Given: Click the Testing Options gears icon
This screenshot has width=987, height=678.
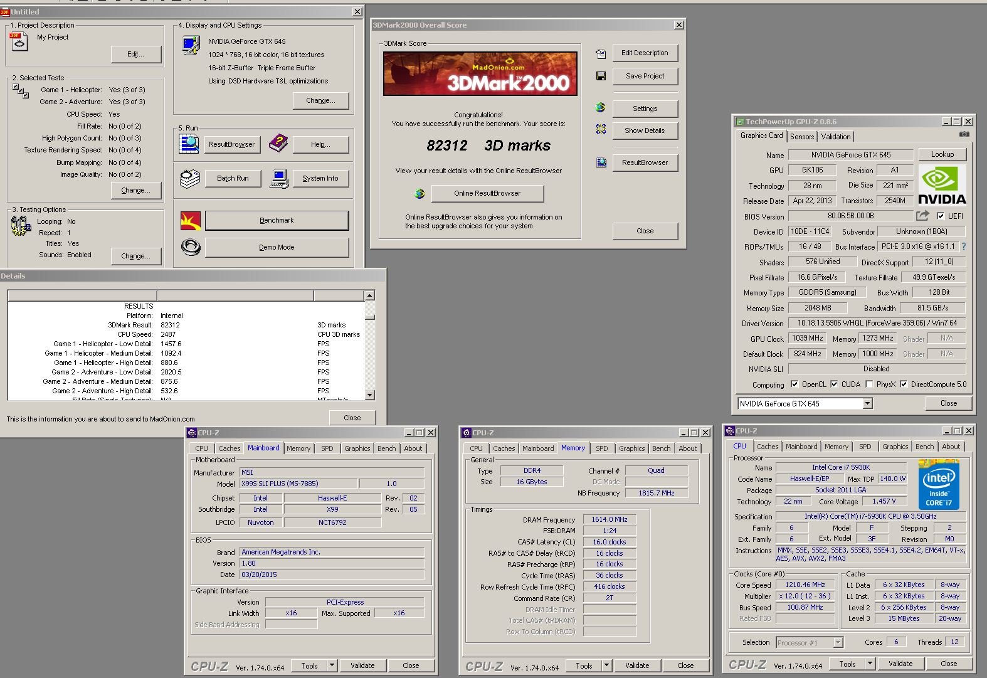Looking at the screenshot, I should coord(21,226).
